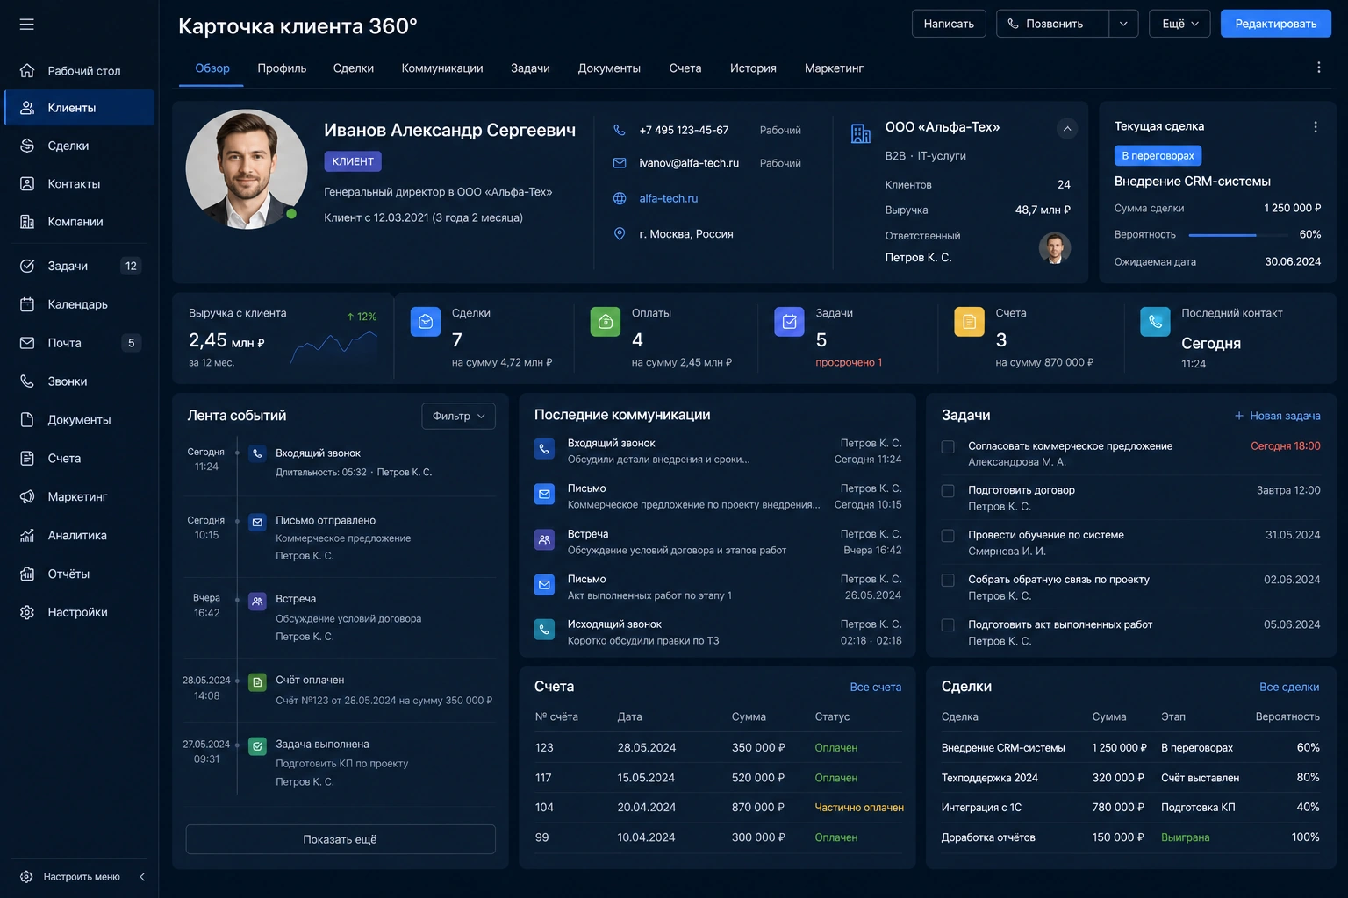Open the Все счета link
The width and height of the screenshot is (1348, 898).
[876, 688]
